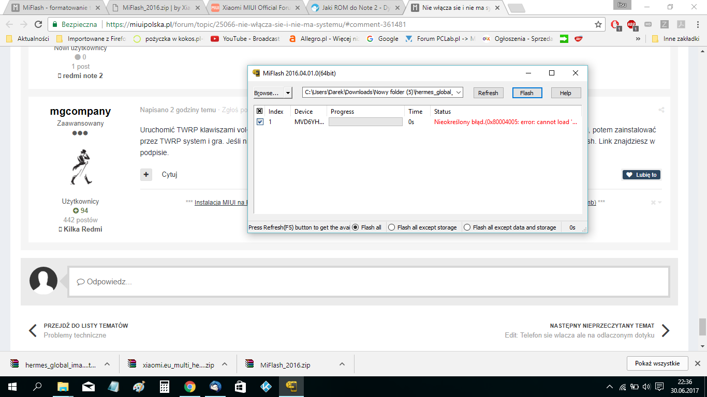707x397 pixels.
Task: Click the Adobe PDF extension icon
Action: coord(681,24)
